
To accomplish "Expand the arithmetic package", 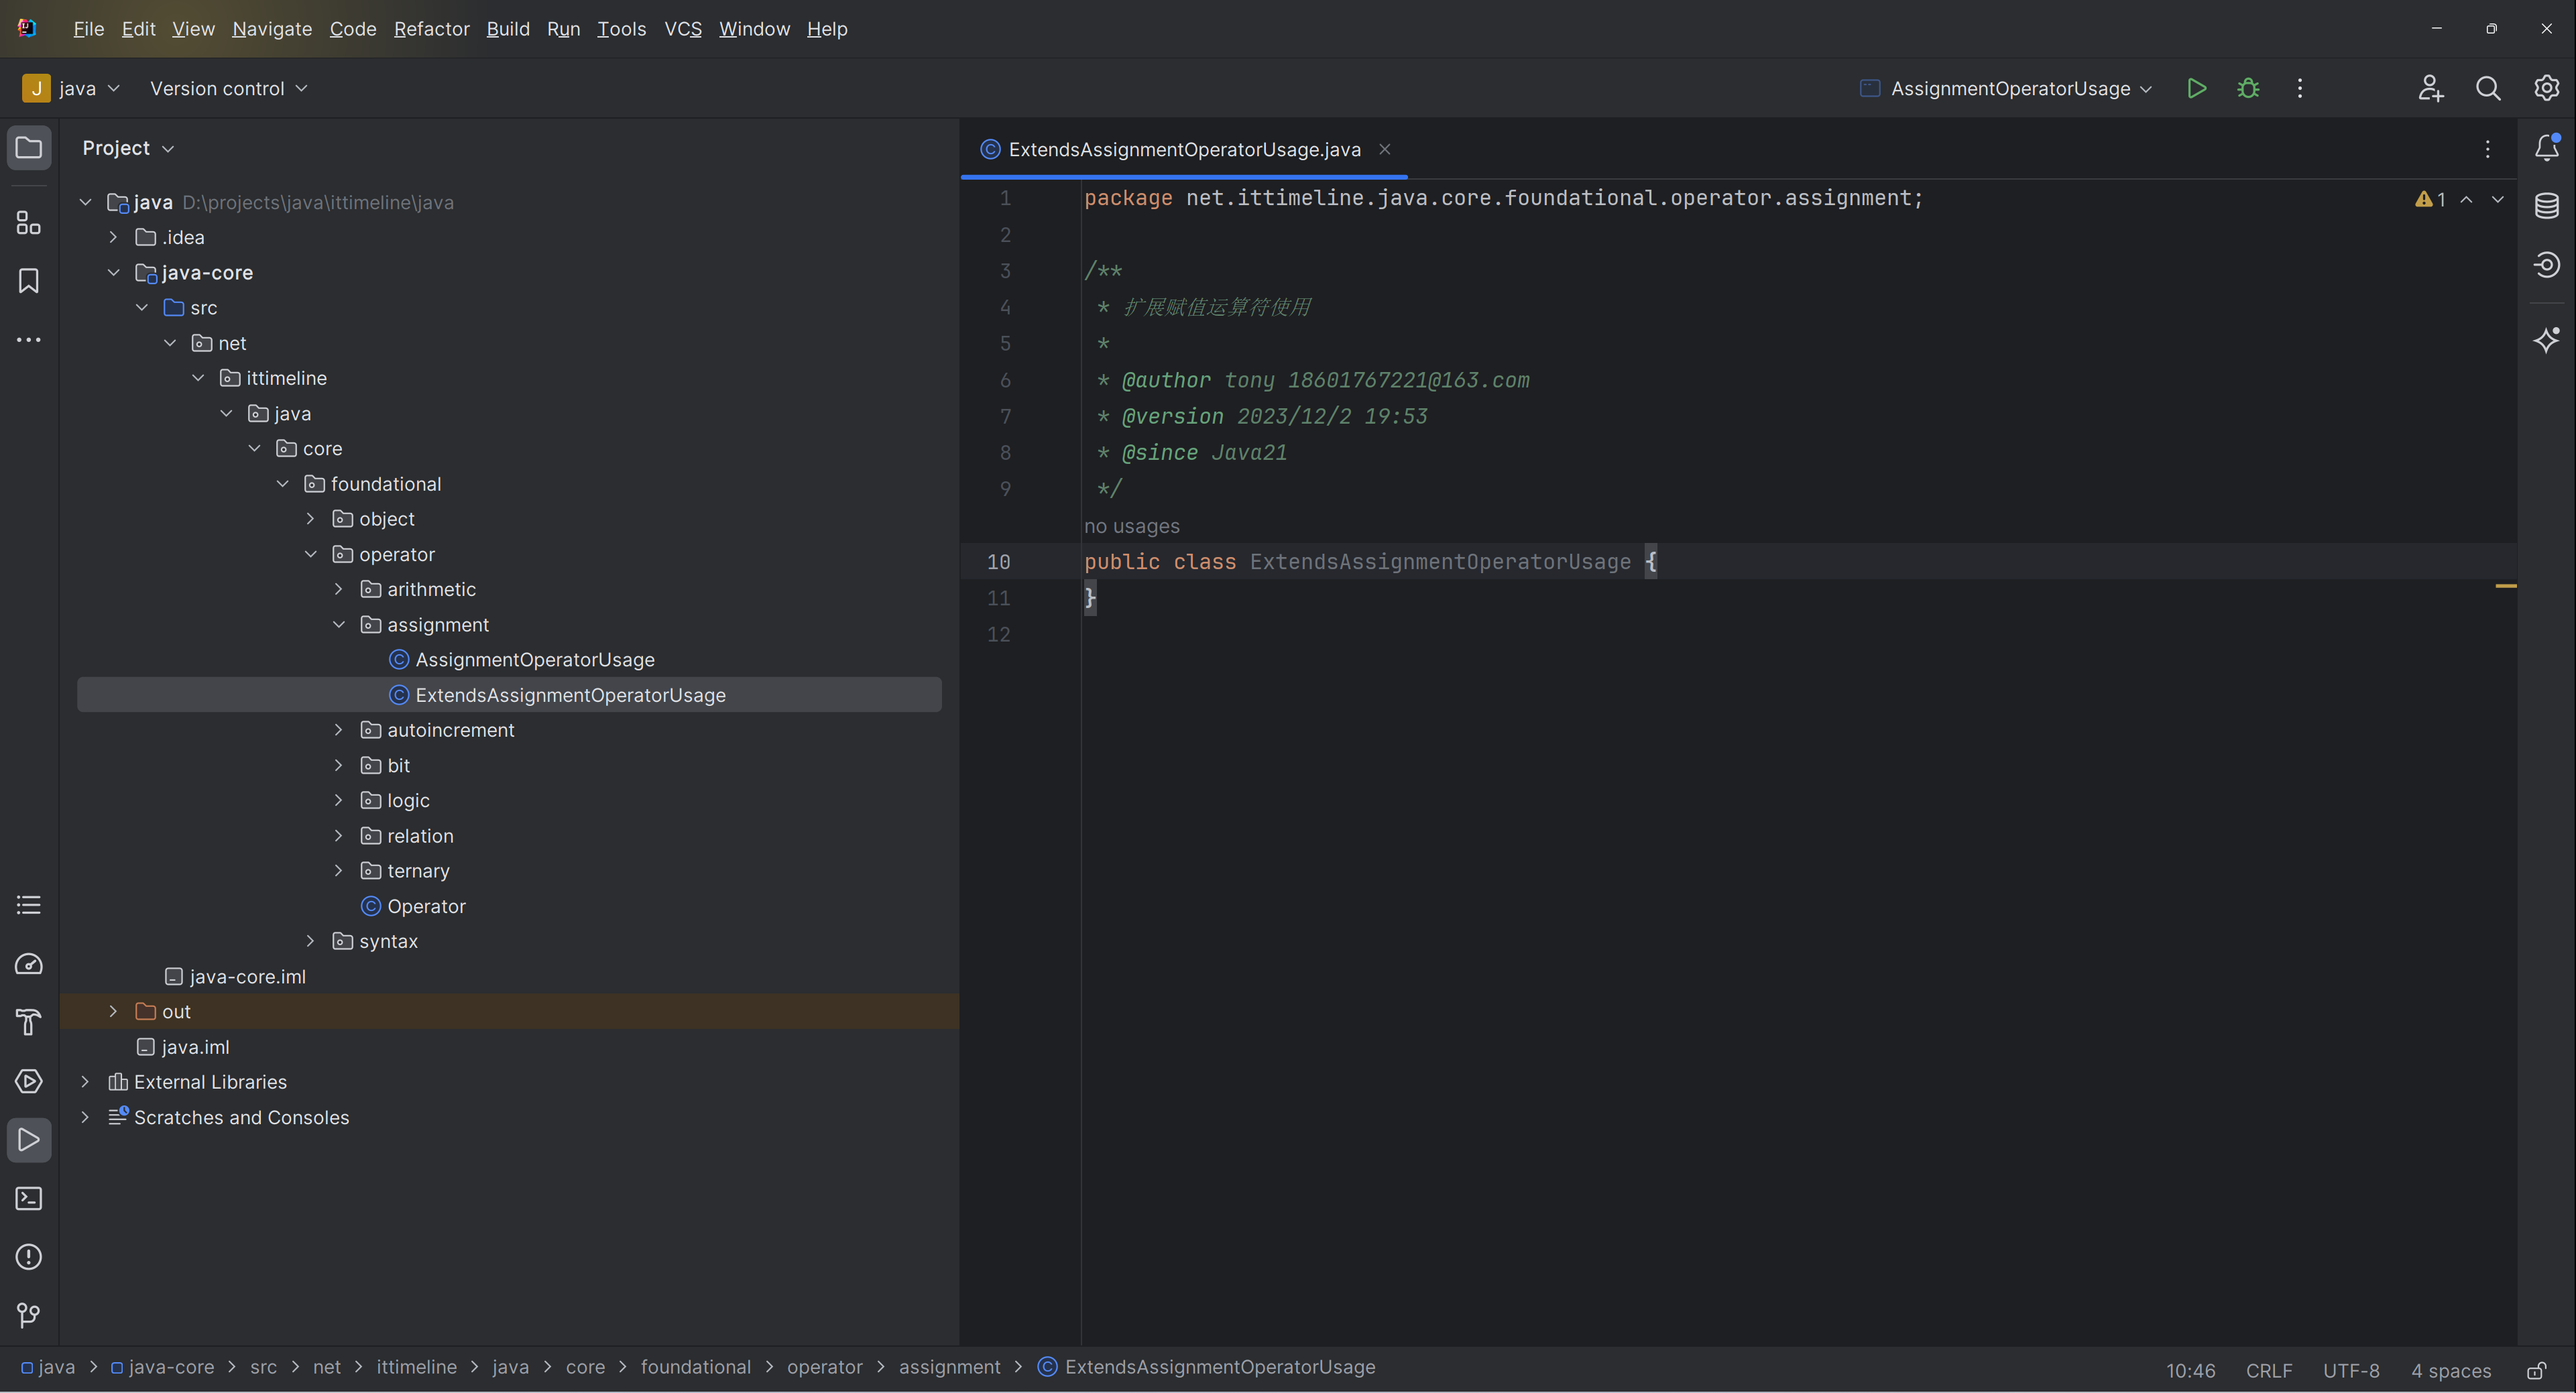I will point(339,589).
